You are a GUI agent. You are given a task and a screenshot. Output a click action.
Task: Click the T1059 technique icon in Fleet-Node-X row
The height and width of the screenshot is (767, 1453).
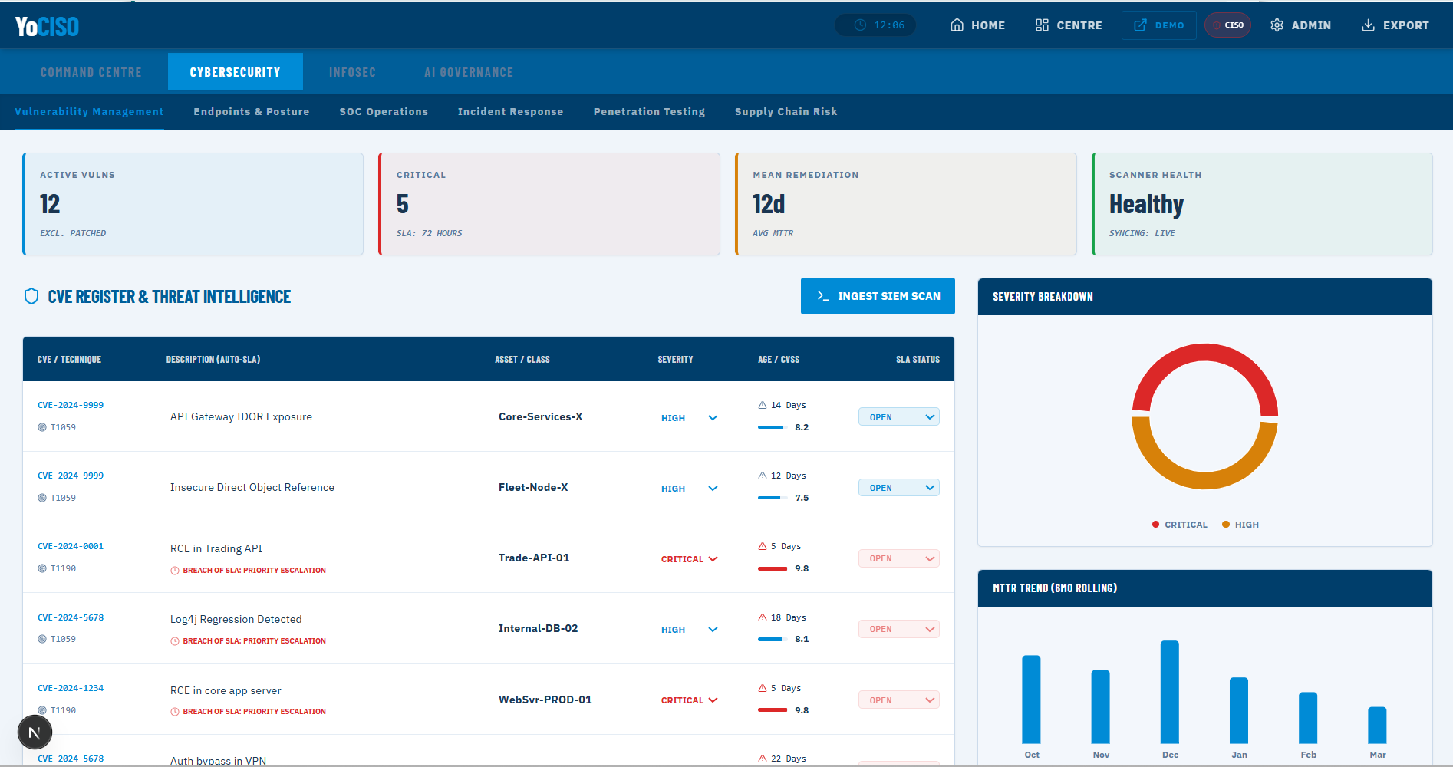pos(42,498)
